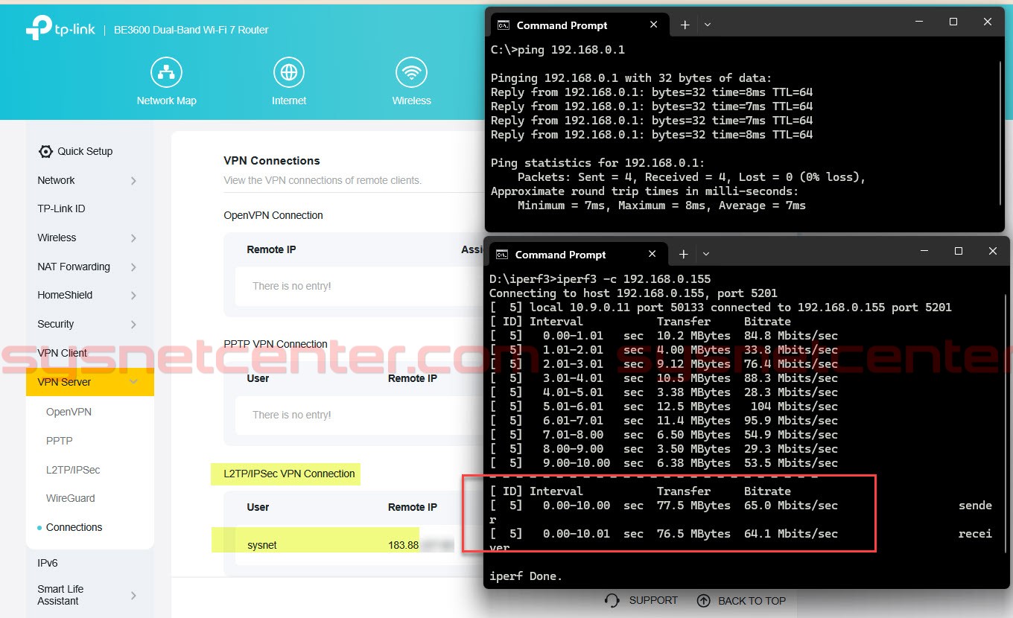Click the Support headset icon
The width and height of the screenshot is (1013, 618).
tap(612, 600)
